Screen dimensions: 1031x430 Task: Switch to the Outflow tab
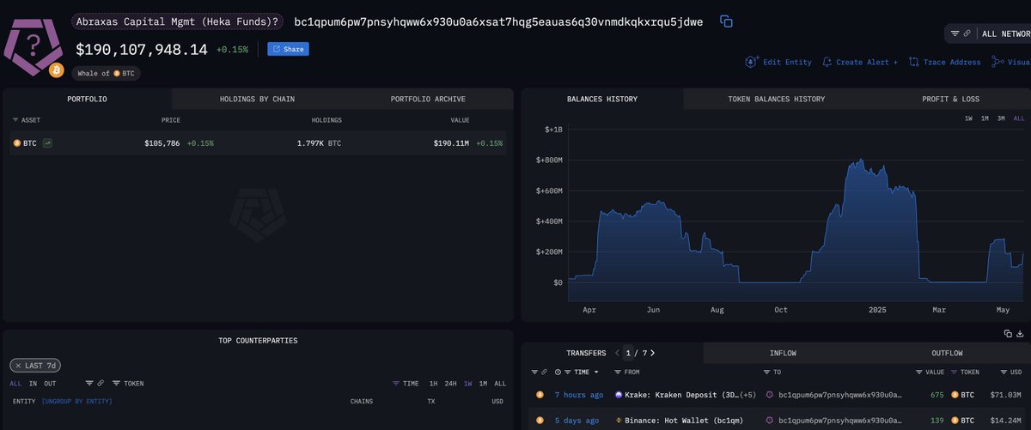click(x=947, y=353)
